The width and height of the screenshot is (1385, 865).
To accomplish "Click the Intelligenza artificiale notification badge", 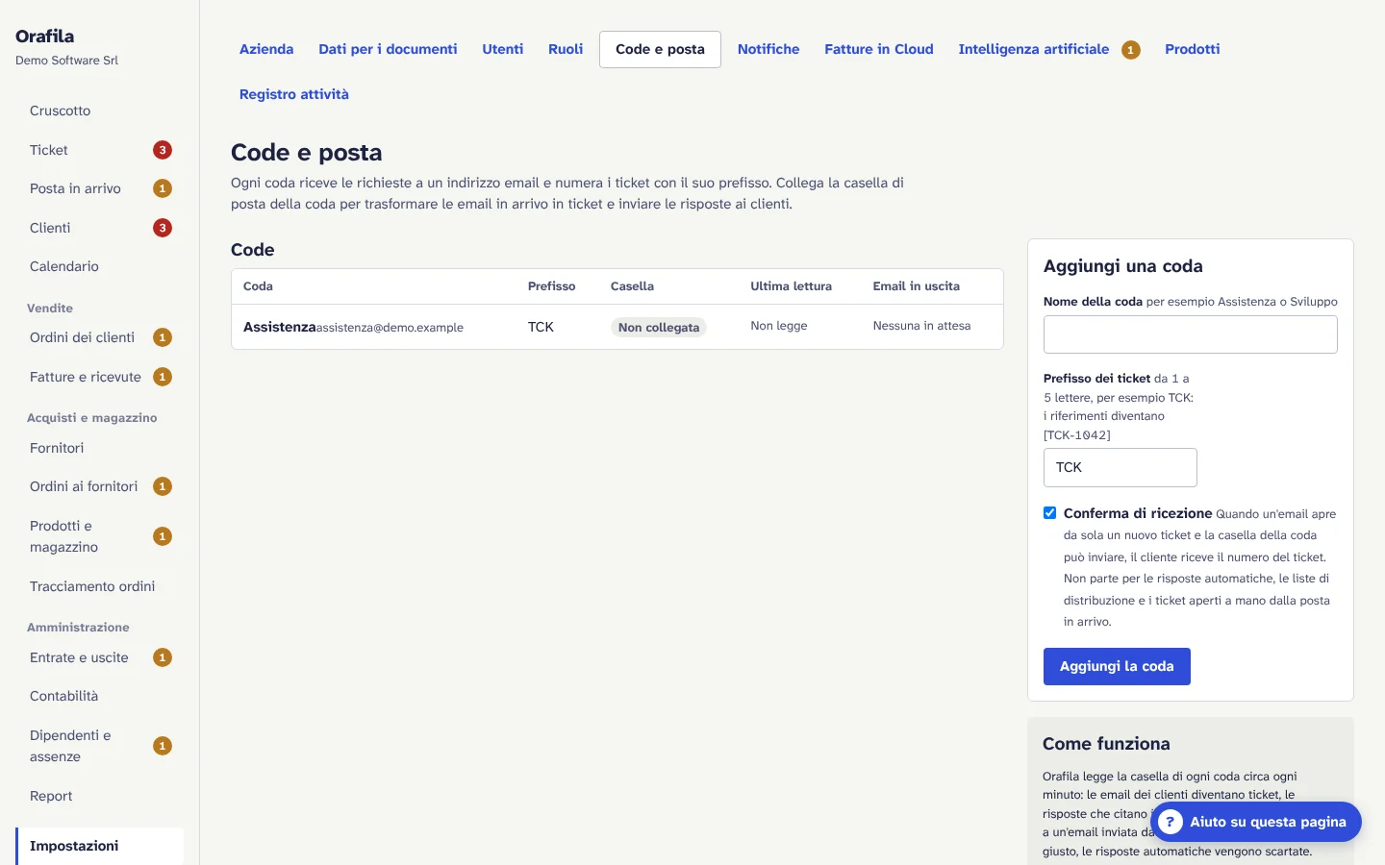I will pyautogui.click(x=1131, y=50).
